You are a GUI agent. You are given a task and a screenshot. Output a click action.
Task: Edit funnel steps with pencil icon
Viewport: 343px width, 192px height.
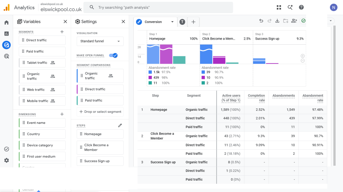[120, 125]
